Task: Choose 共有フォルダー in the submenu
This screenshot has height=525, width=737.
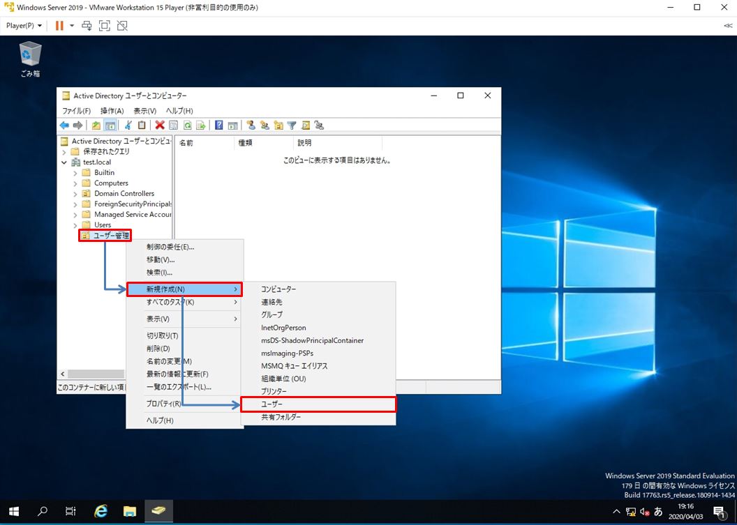Action: pos(318,417)
